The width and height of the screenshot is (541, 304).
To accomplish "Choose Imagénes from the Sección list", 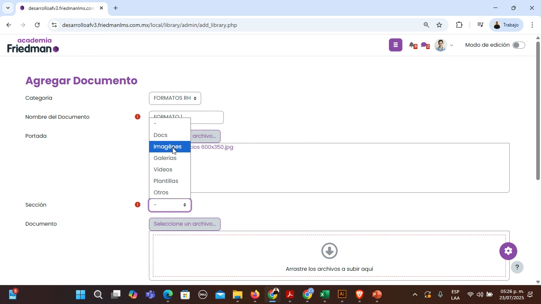I will [x=170, y=146].
